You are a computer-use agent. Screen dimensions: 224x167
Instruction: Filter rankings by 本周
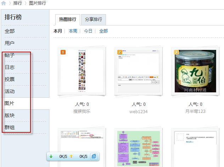click(73, 31)
